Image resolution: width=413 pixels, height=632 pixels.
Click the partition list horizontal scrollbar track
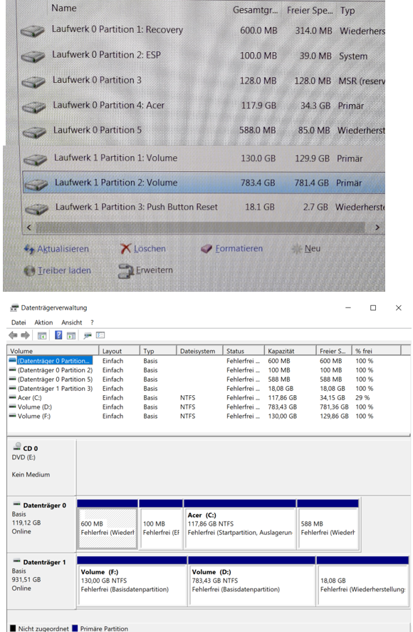point(201,228)
